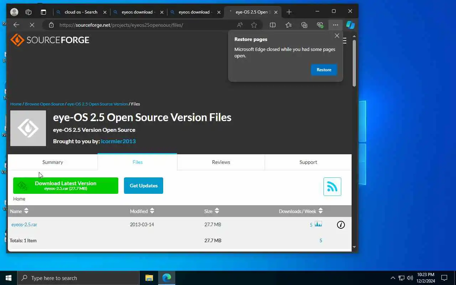Click the page vertical scrollbar thumb
This screenshot has height=285, width=456.
pos(354,63)
